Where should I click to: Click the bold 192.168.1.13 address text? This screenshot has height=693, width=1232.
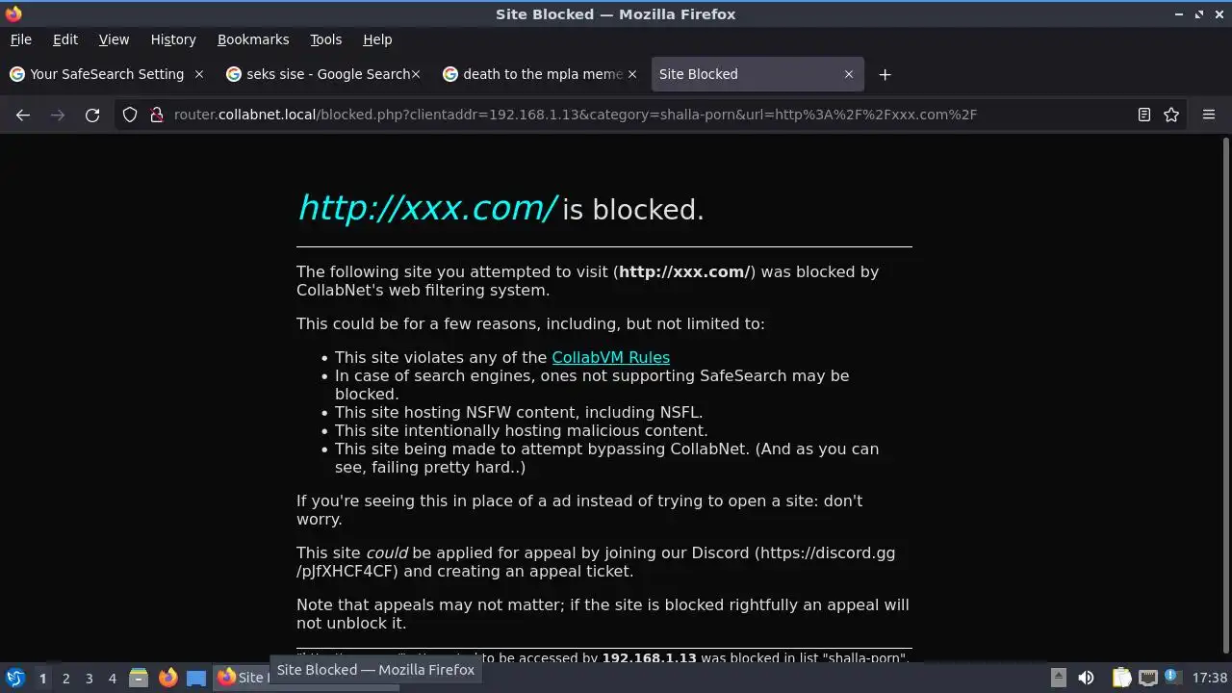point(649,658)
